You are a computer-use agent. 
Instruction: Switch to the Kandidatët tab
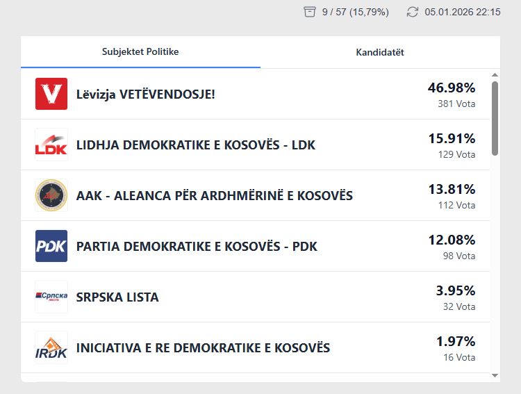(380, 52)
